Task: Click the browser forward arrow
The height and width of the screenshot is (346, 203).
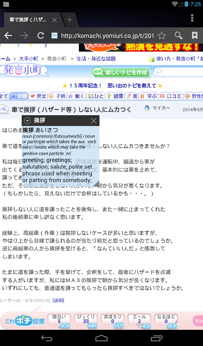Action: 24,35
